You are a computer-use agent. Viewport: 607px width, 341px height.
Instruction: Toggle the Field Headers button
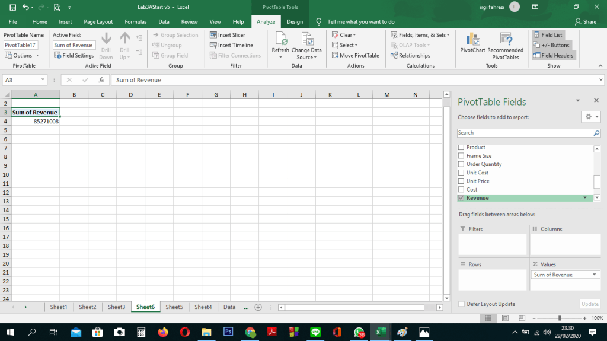click(x=552, y=55)
